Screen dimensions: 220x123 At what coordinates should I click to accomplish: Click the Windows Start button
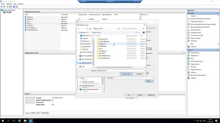tap(2, 121)
